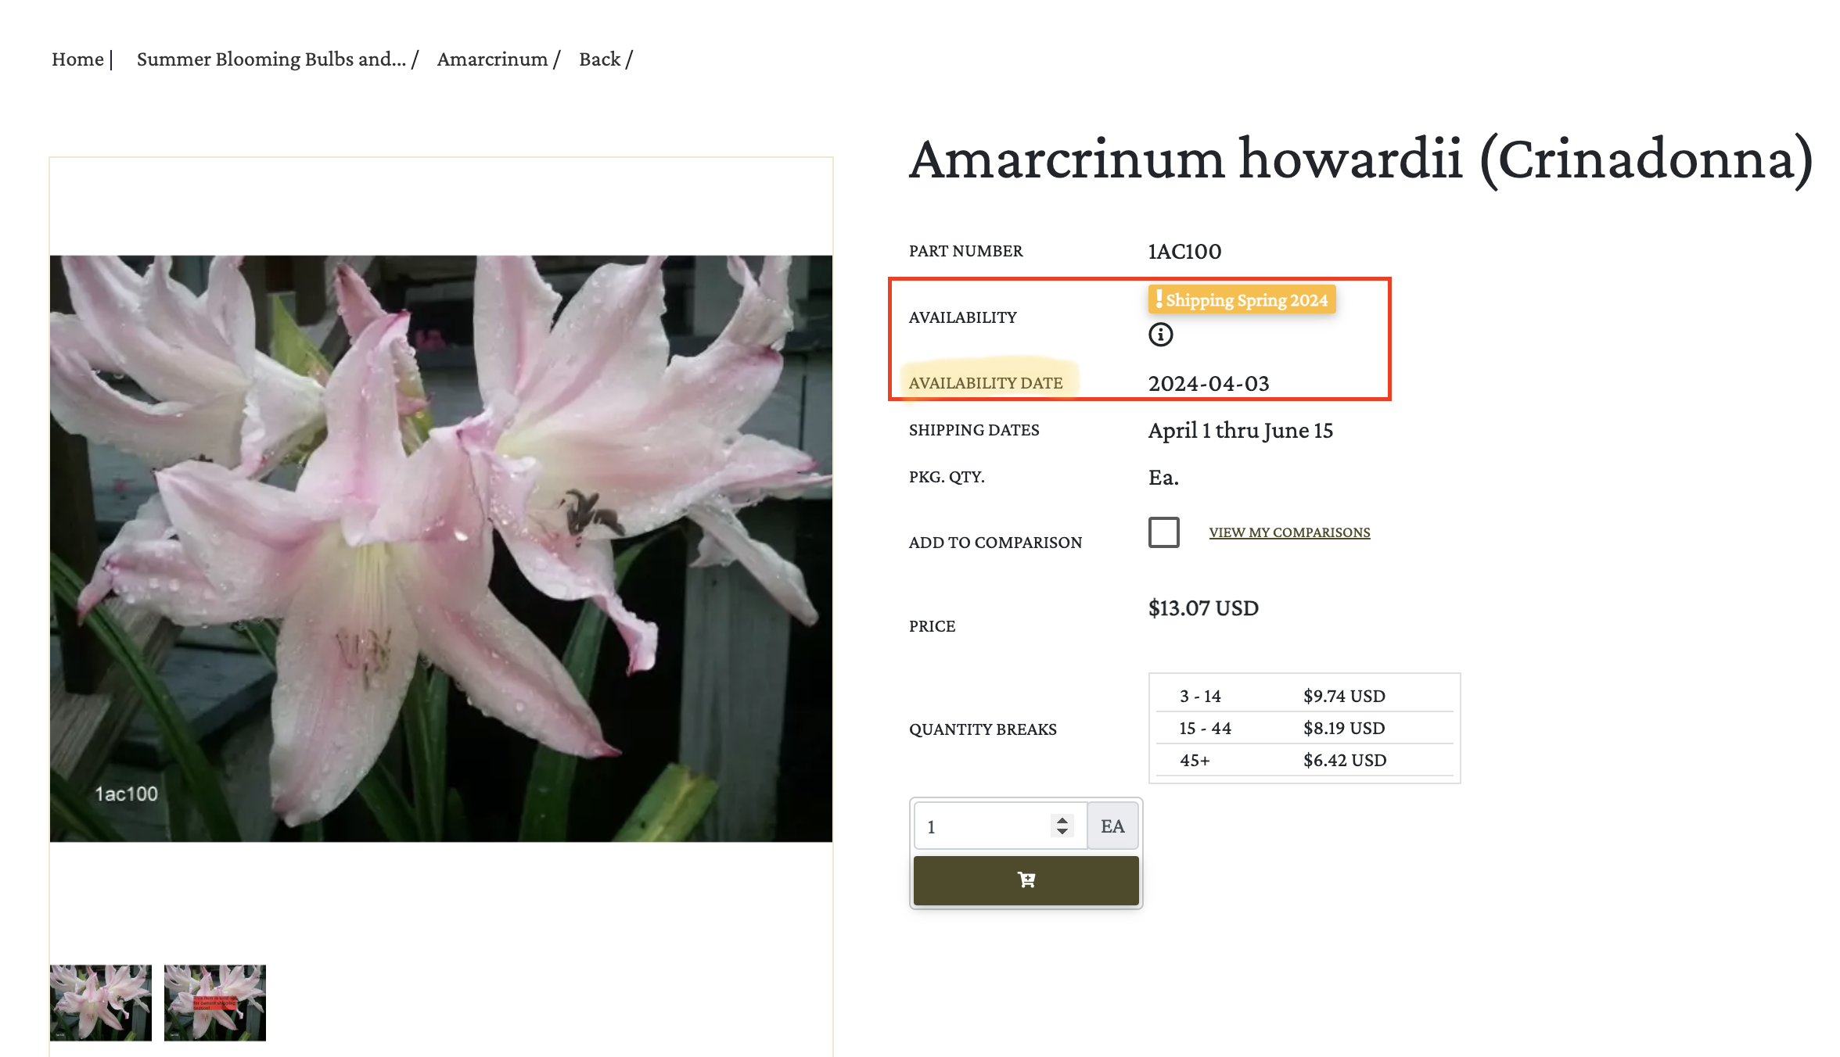Click the product title Amarcrinum howardii
1840x1057 pixels.
pyautogui.click(x=1360, y=159)
